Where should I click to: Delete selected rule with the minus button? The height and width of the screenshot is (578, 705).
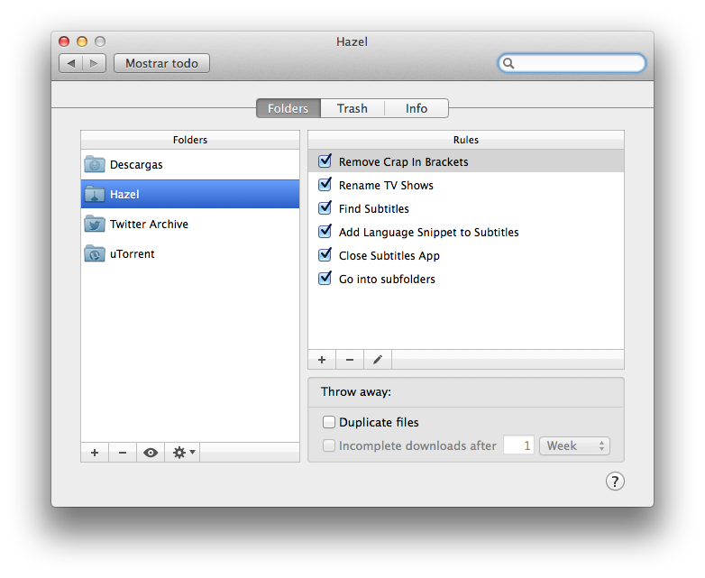tap(350, 360)
